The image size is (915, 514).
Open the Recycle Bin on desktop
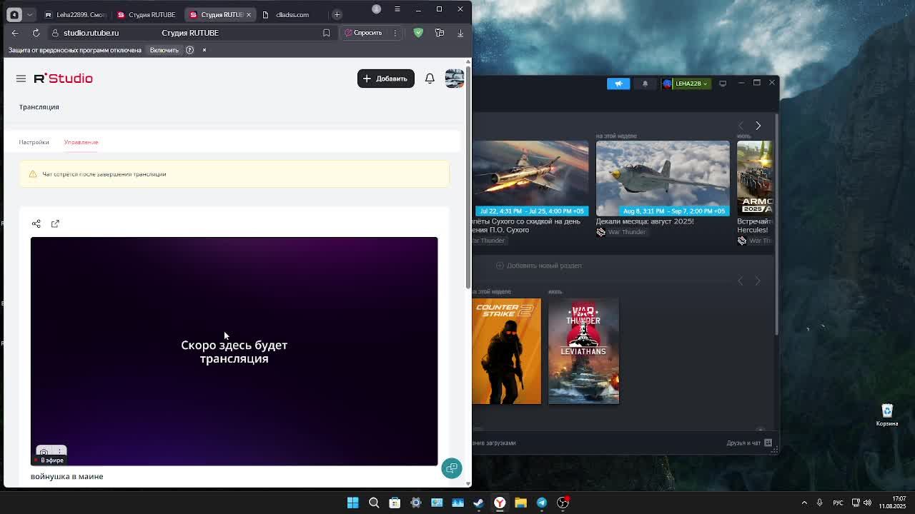(x=887, y=414)
